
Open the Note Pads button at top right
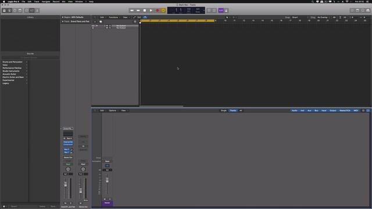pyautogui.click(x=357, y=10)
